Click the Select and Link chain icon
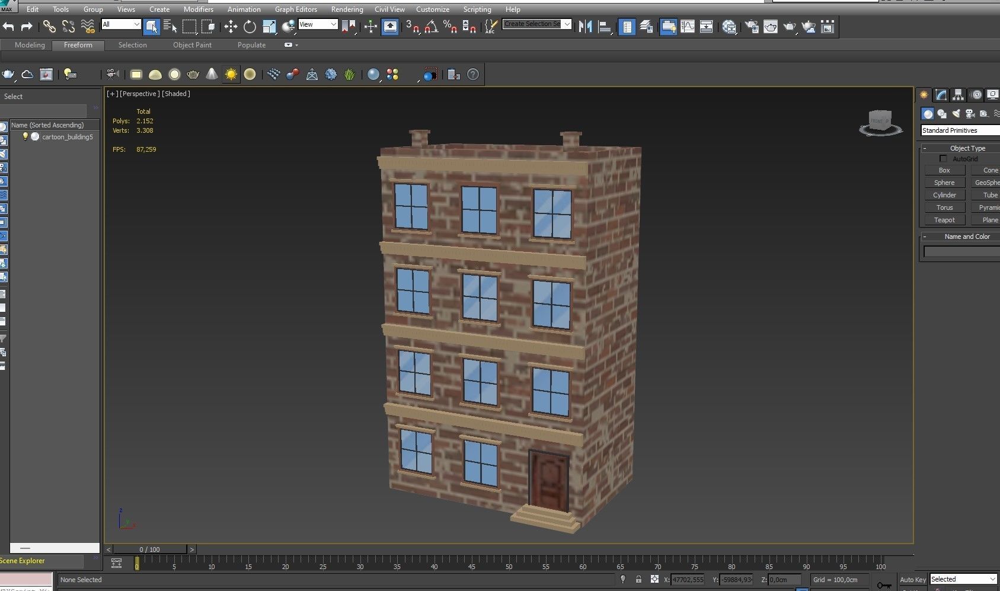This screenshot has height=591, width=1000. (x=49, y=27)
